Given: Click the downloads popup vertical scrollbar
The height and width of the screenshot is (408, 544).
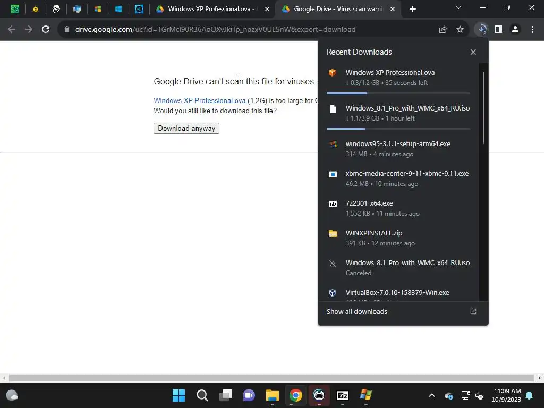Looking at the screenshot, I should 483,107.
